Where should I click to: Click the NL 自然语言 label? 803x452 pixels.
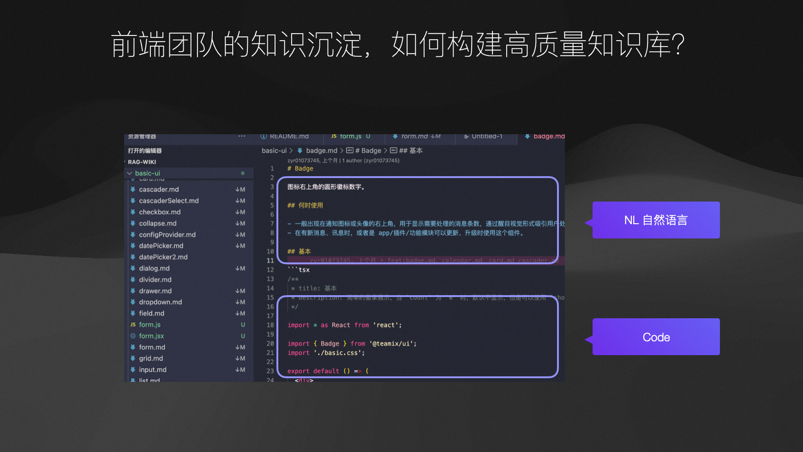(x=656, y=220)
